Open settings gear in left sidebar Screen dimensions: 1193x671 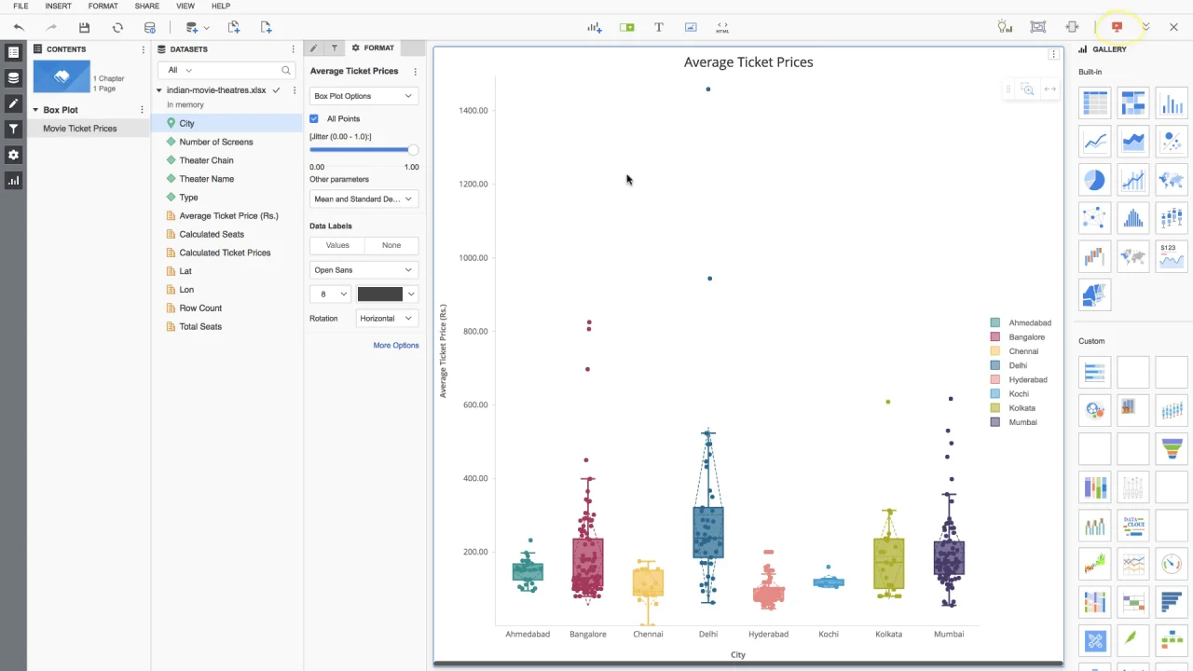[x=13, y=155]
